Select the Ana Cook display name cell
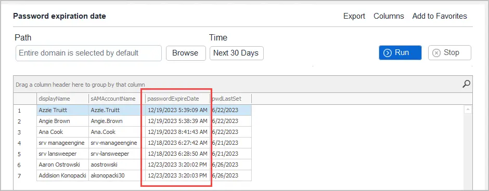This screenshot has height=191, width=489. click(x=62, y=132)
